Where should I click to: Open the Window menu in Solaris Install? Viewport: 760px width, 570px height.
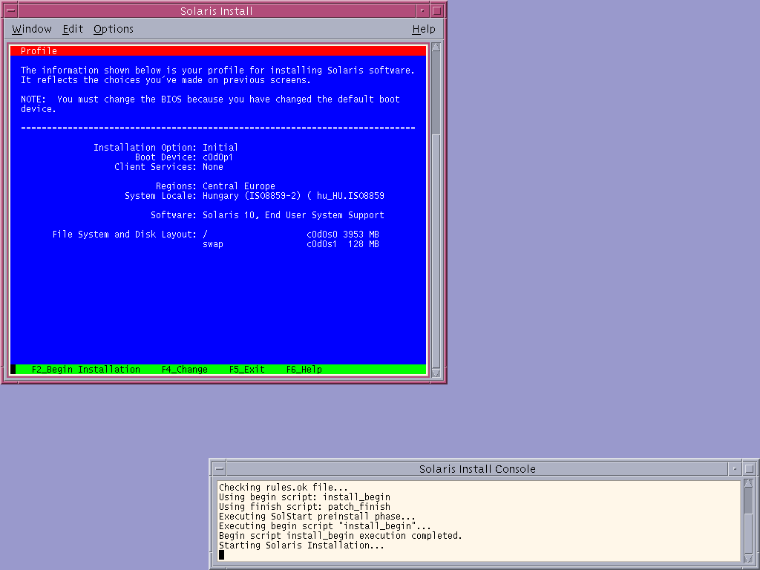pyautogui.click(x=31, y=29)
